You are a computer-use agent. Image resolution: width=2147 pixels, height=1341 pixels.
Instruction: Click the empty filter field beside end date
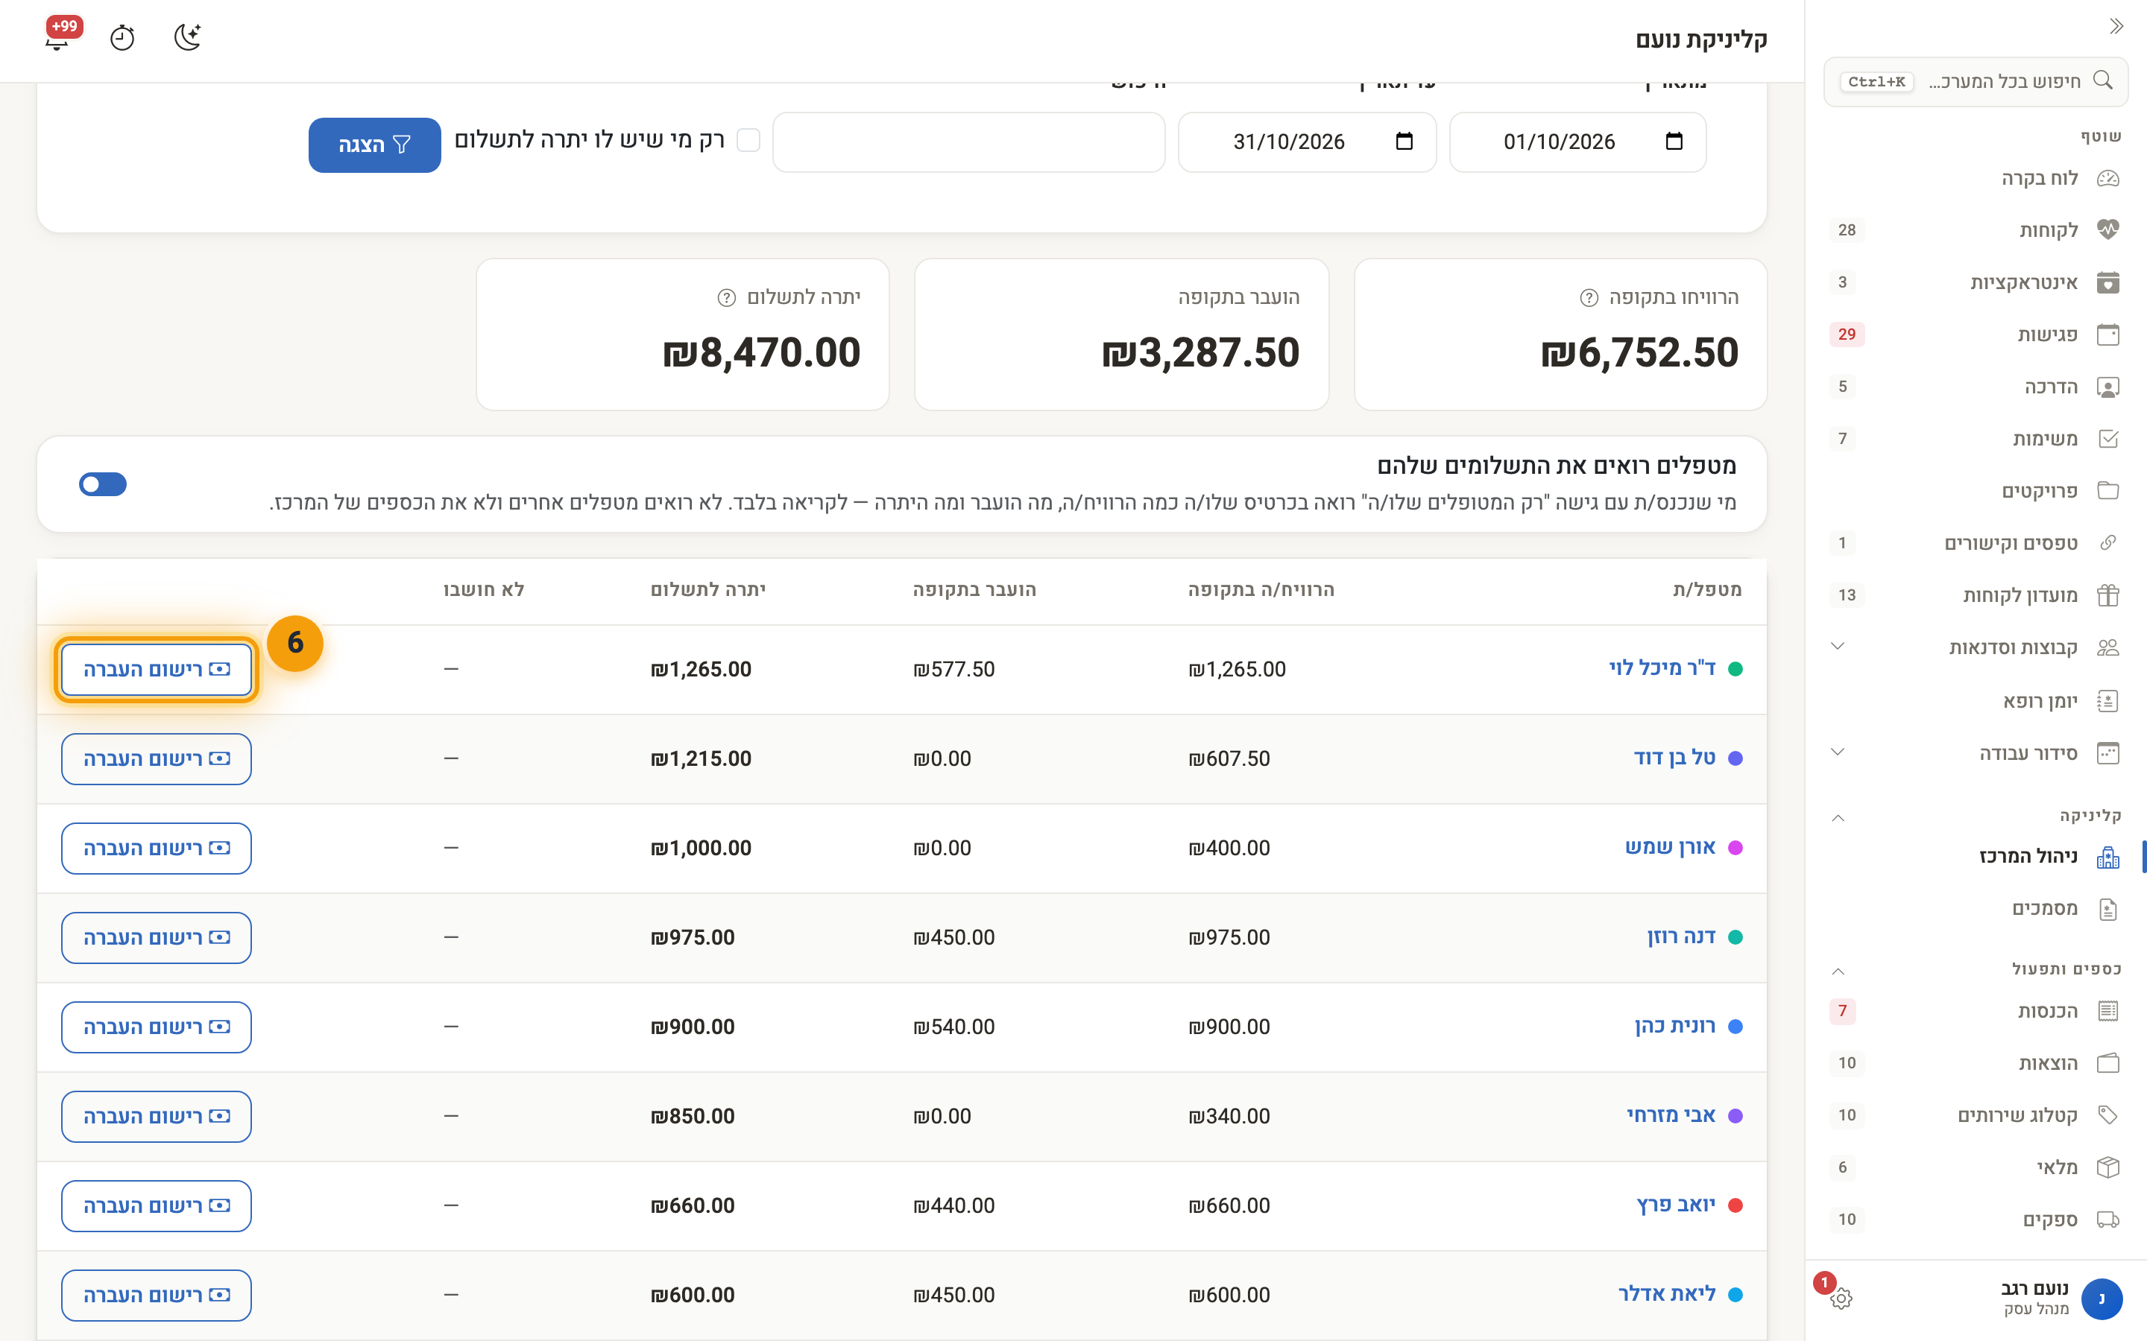click(x=969, y=142)
